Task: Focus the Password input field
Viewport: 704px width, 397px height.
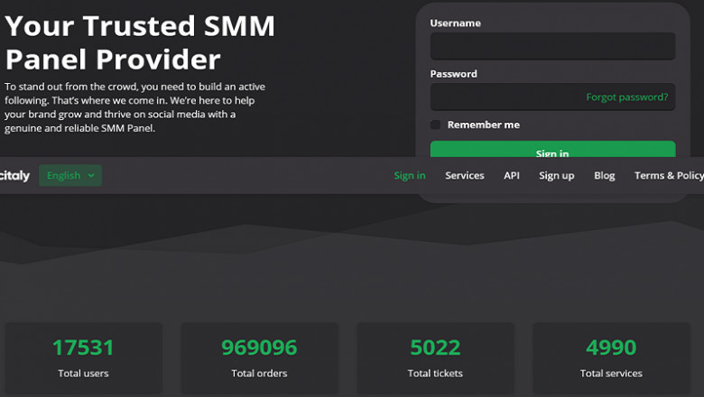Action: 505,97
